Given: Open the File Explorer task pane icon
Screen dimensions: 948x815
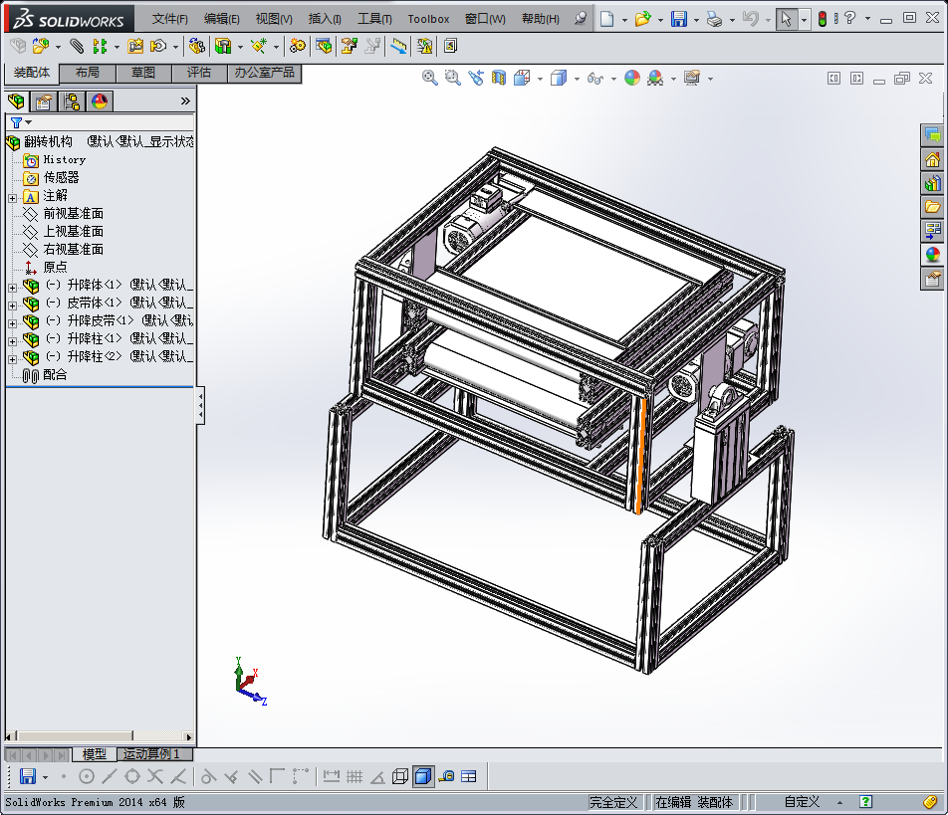Looking at the screenshot, I should (x=932, y=207).
